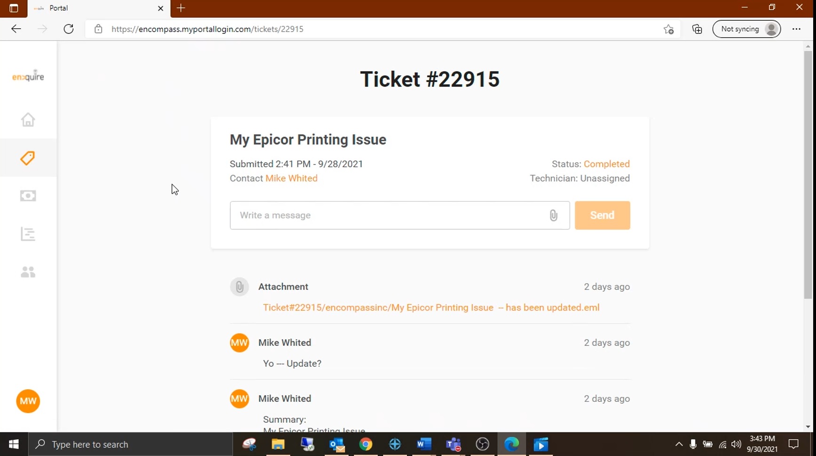Click the Not syncing profile button
The width and height of the screenshot is (816, 456).
click(746, 29)
